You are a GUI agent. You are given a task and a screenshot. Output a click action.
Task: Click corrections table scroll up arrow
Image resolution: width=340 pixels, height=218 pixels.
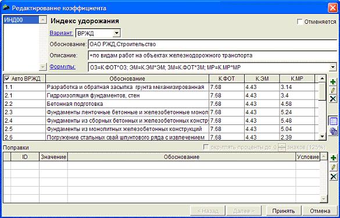[324, 156]
